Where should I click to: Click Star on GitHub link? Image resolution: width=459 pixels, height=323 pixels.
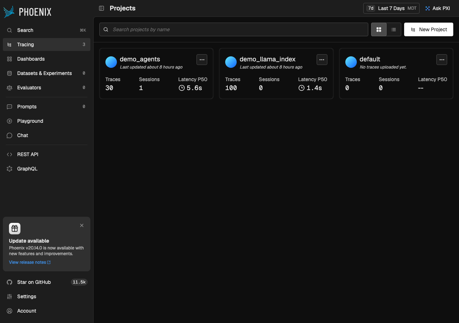coord(47,282)
